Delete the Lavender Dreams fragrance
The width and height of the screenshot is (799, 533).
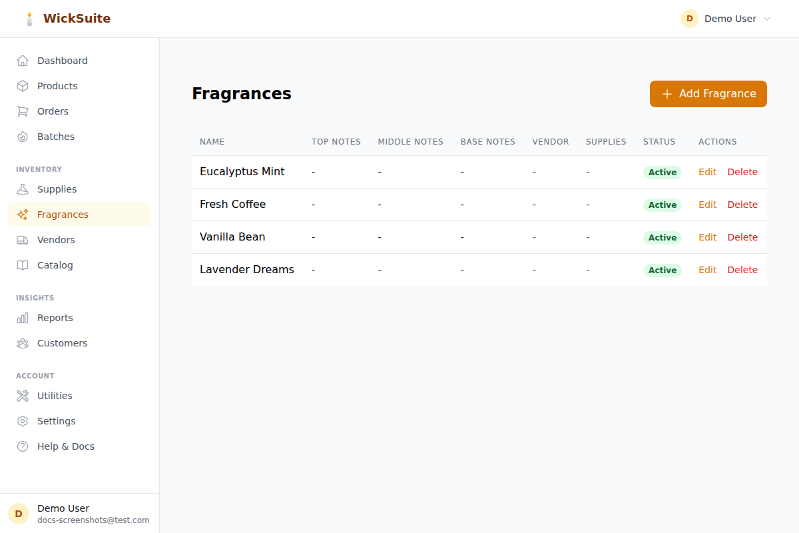click(x=742, y=270)
